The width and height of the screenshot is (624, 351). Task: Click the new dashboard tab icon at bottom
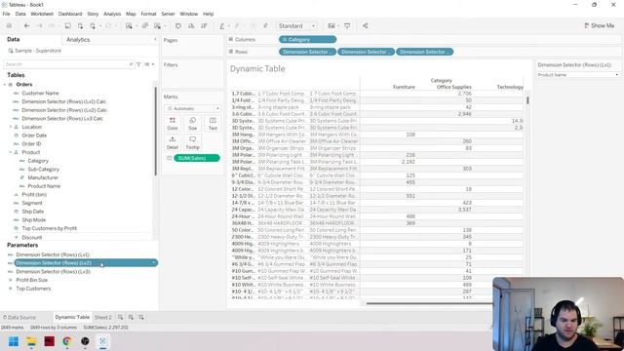[x=131, y=317]
